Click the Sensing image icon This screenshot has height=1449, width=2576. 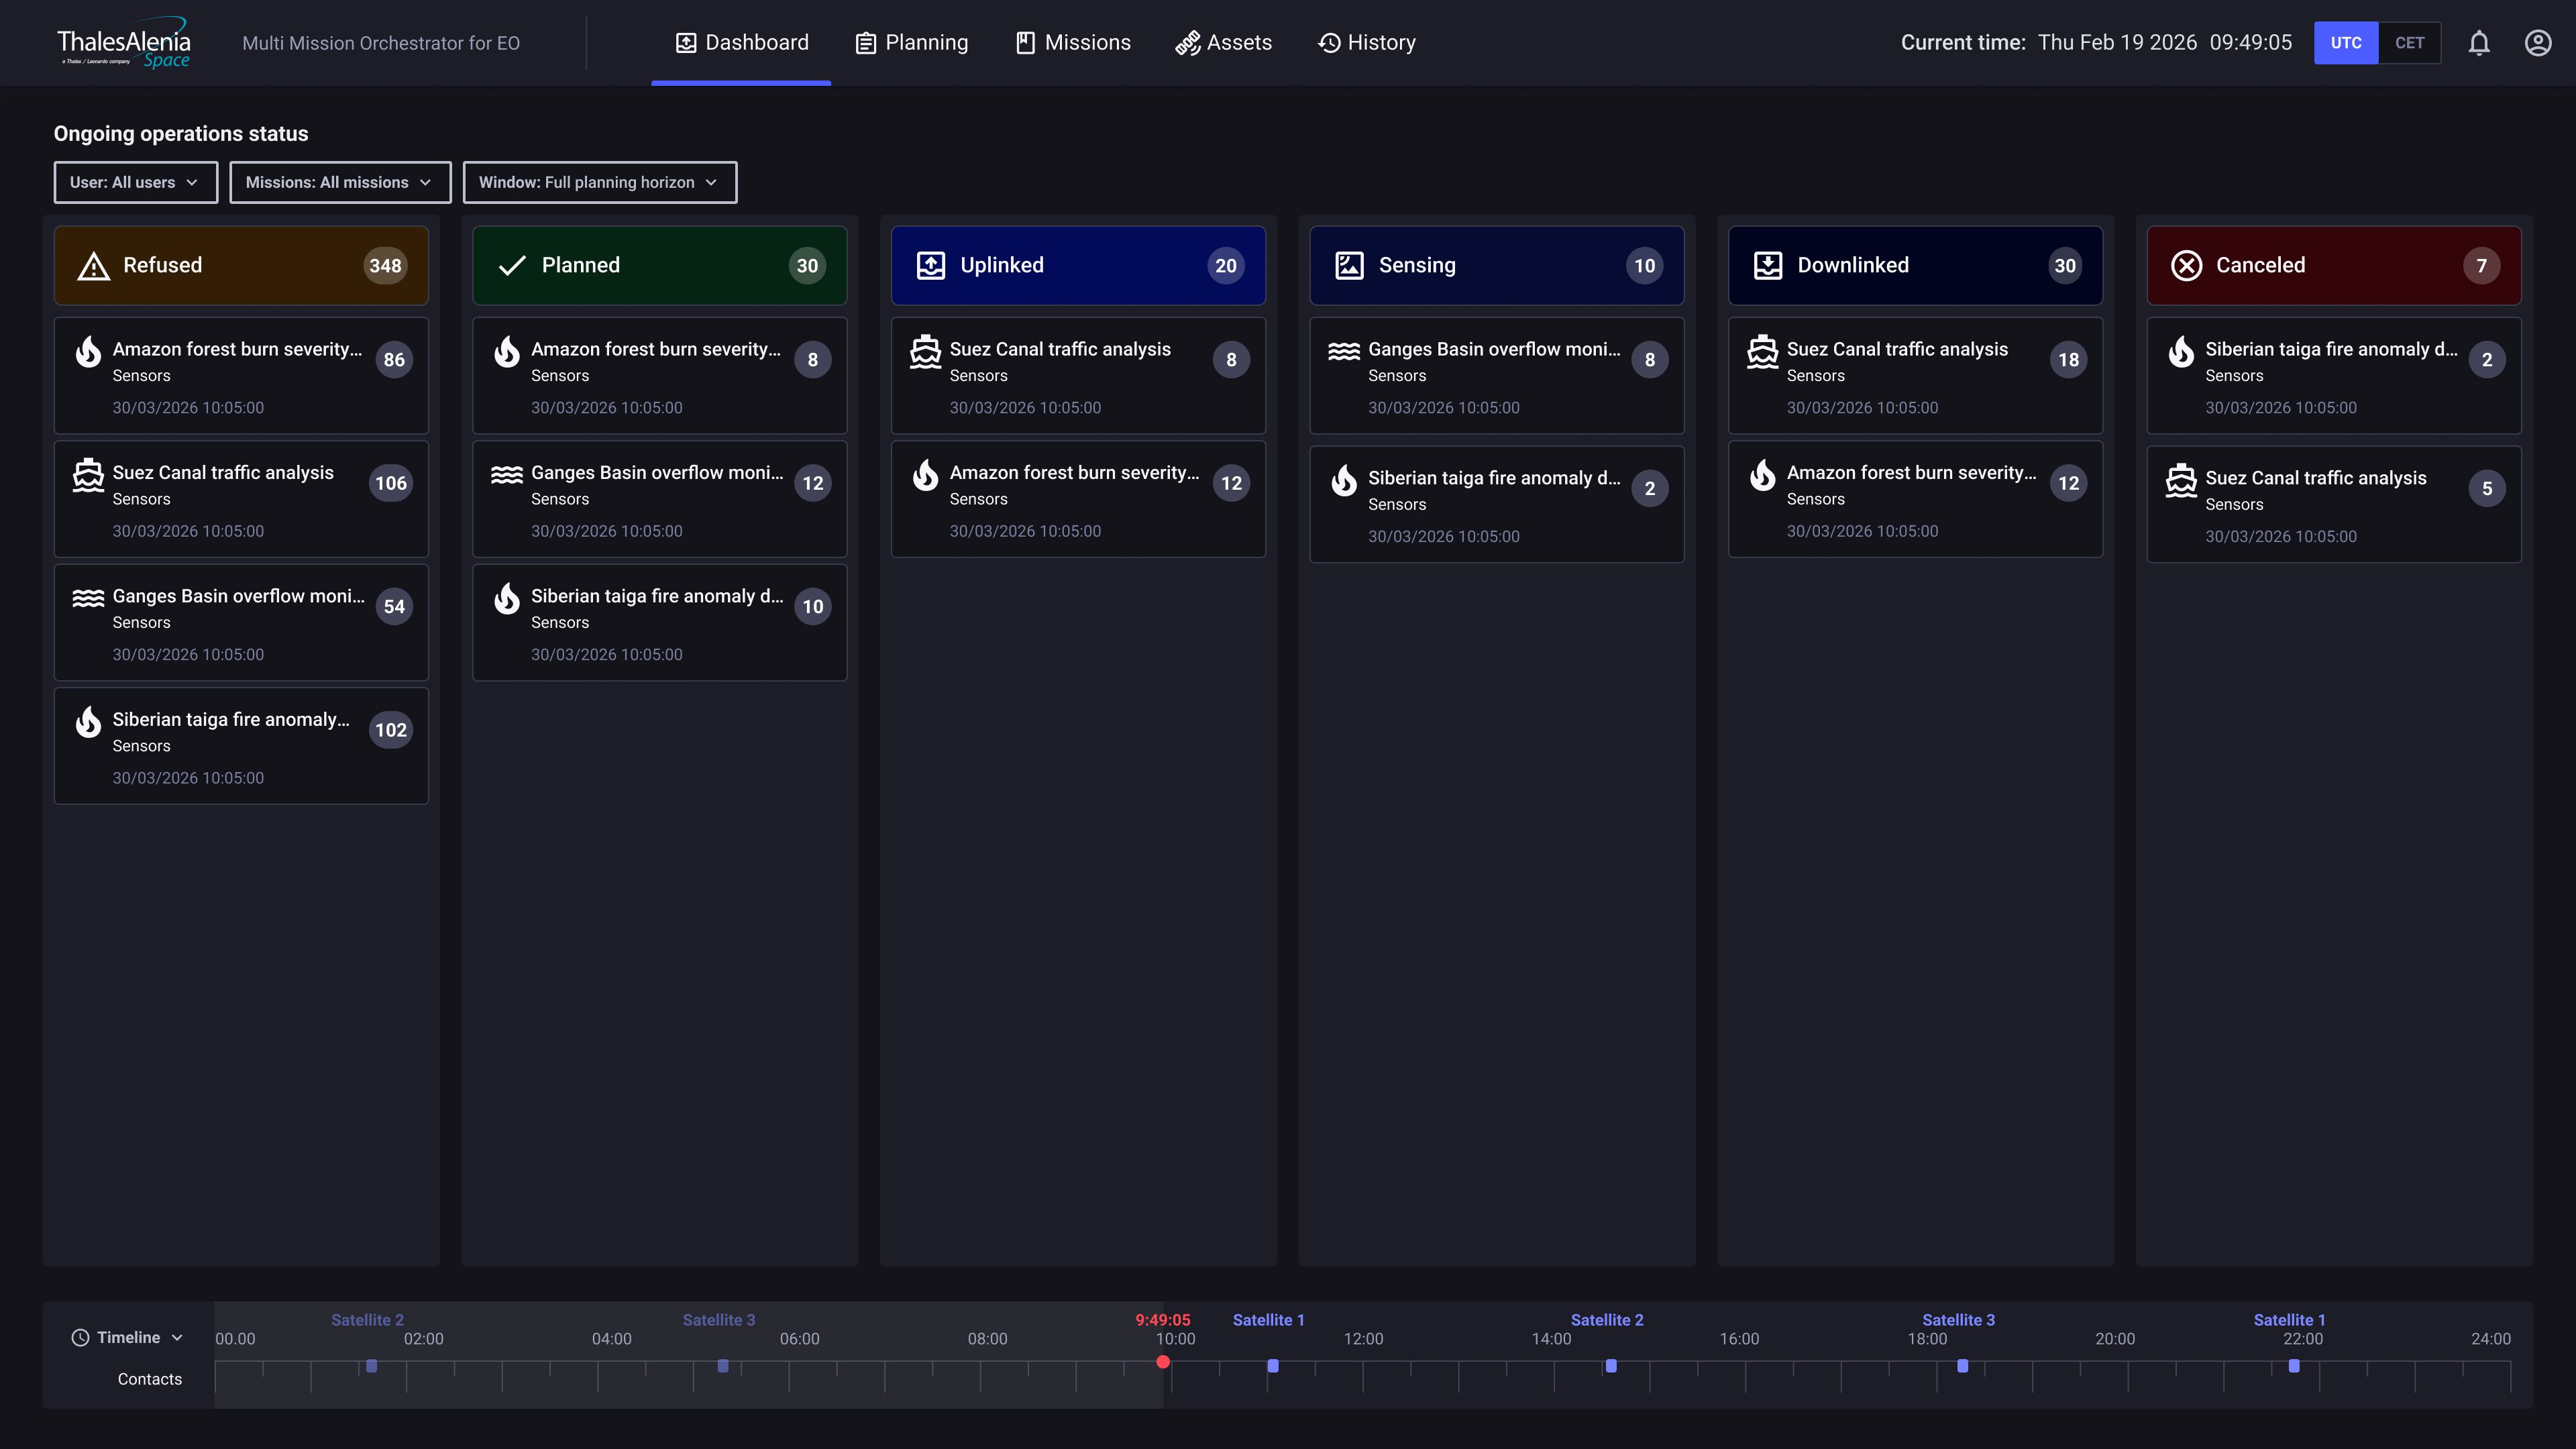tap(1349, 266)
